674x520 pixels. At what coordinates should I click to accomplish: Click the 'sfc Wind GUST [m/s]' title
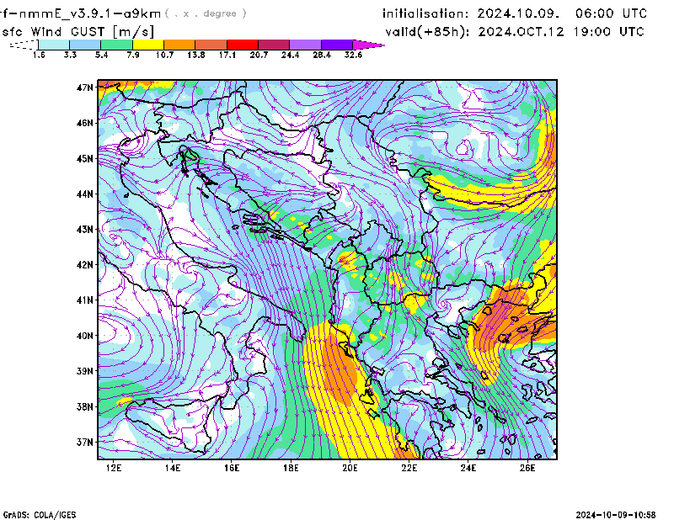pyautogui.click(x=78, y=32)
